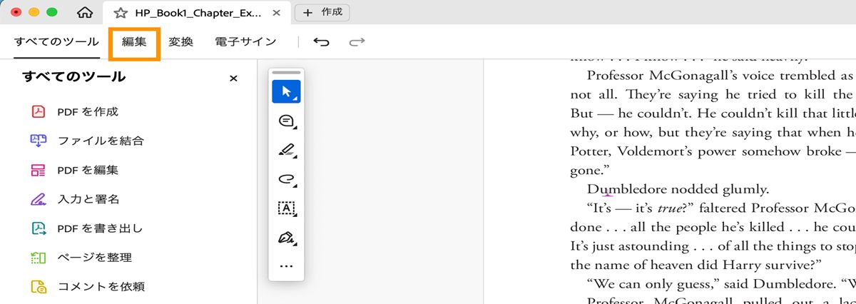Click ファイルを結合 label
Image resolution: width=856 pixels, height=304 pixels.
(x=101, y=141)
